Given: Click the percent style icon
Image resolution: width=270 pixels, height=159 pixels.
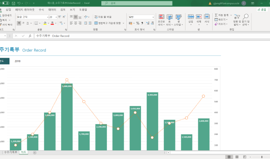Looking at the screenshot, I should (138, 23).
